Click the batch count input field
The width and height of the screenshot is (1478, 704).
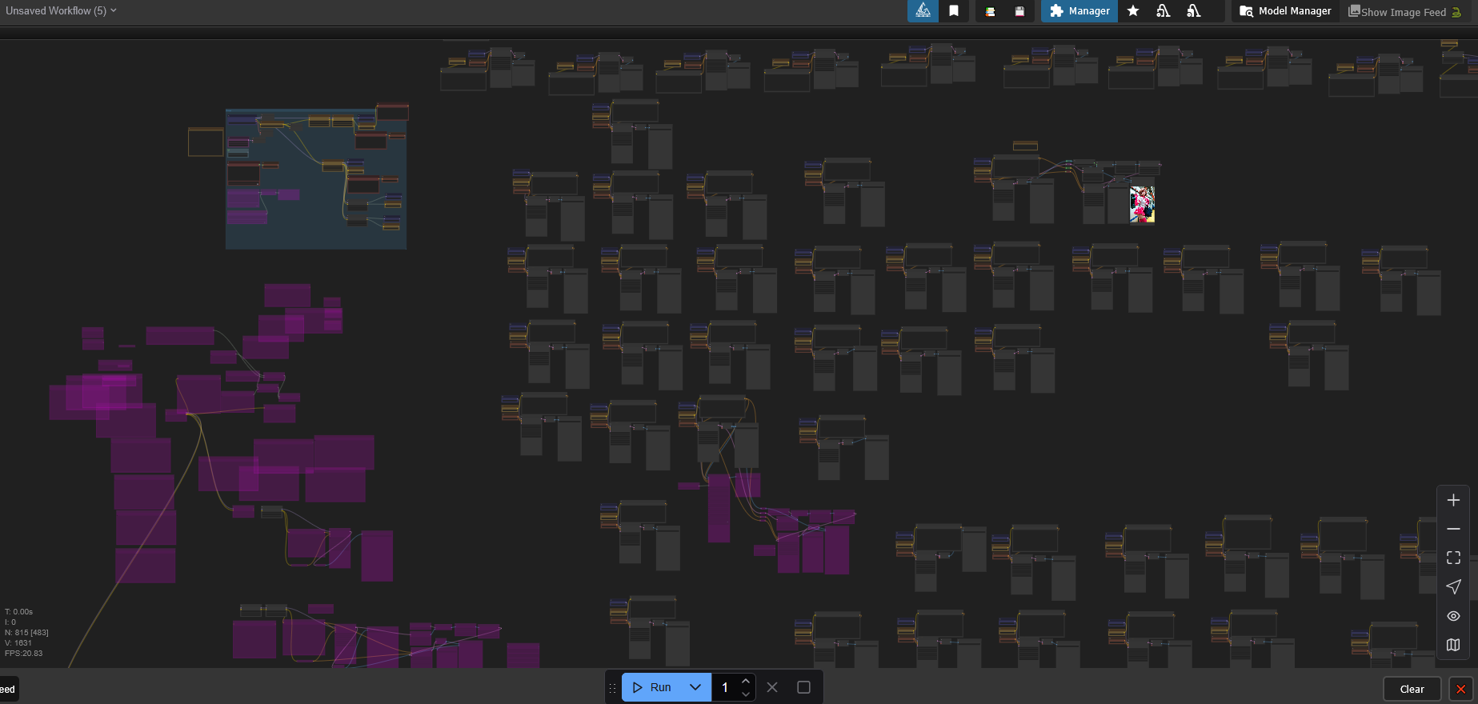tap(725, 687)
